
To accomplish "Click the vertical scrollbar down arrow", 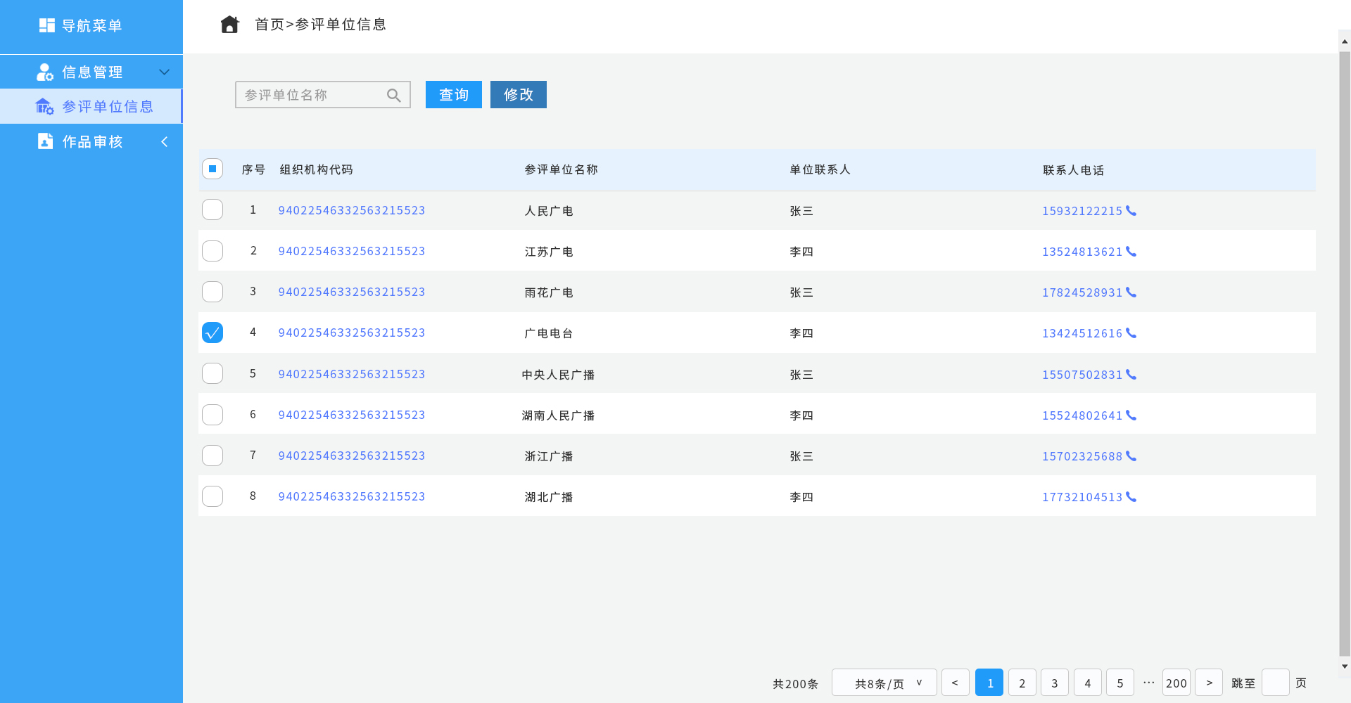I will [1345, 666].
